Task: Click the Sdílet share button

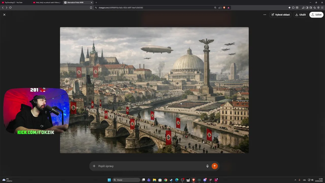Action: click(x=316, y=15)
